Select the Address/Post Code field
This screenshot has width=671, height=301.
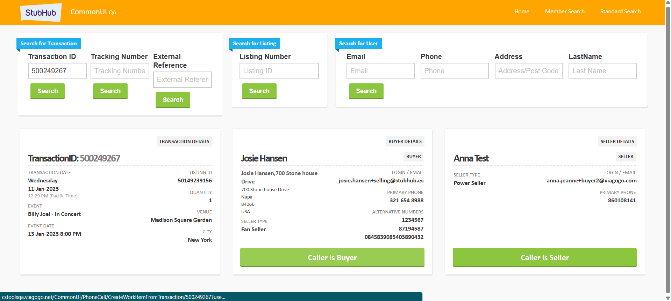(x=528, y=71)
